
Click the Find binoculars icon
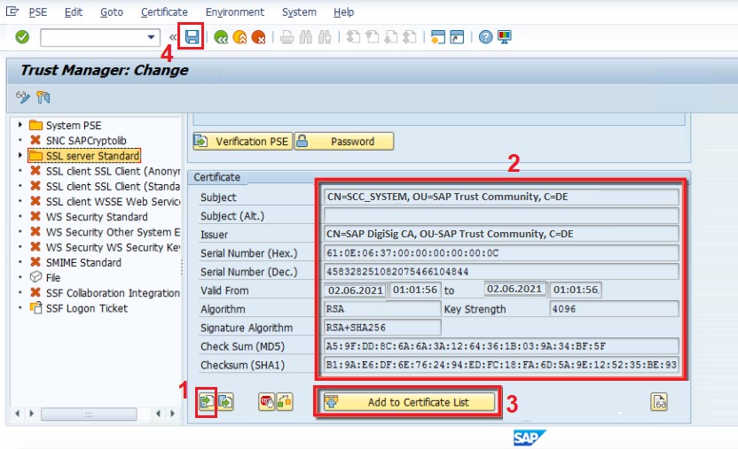[x=306, y=36]
